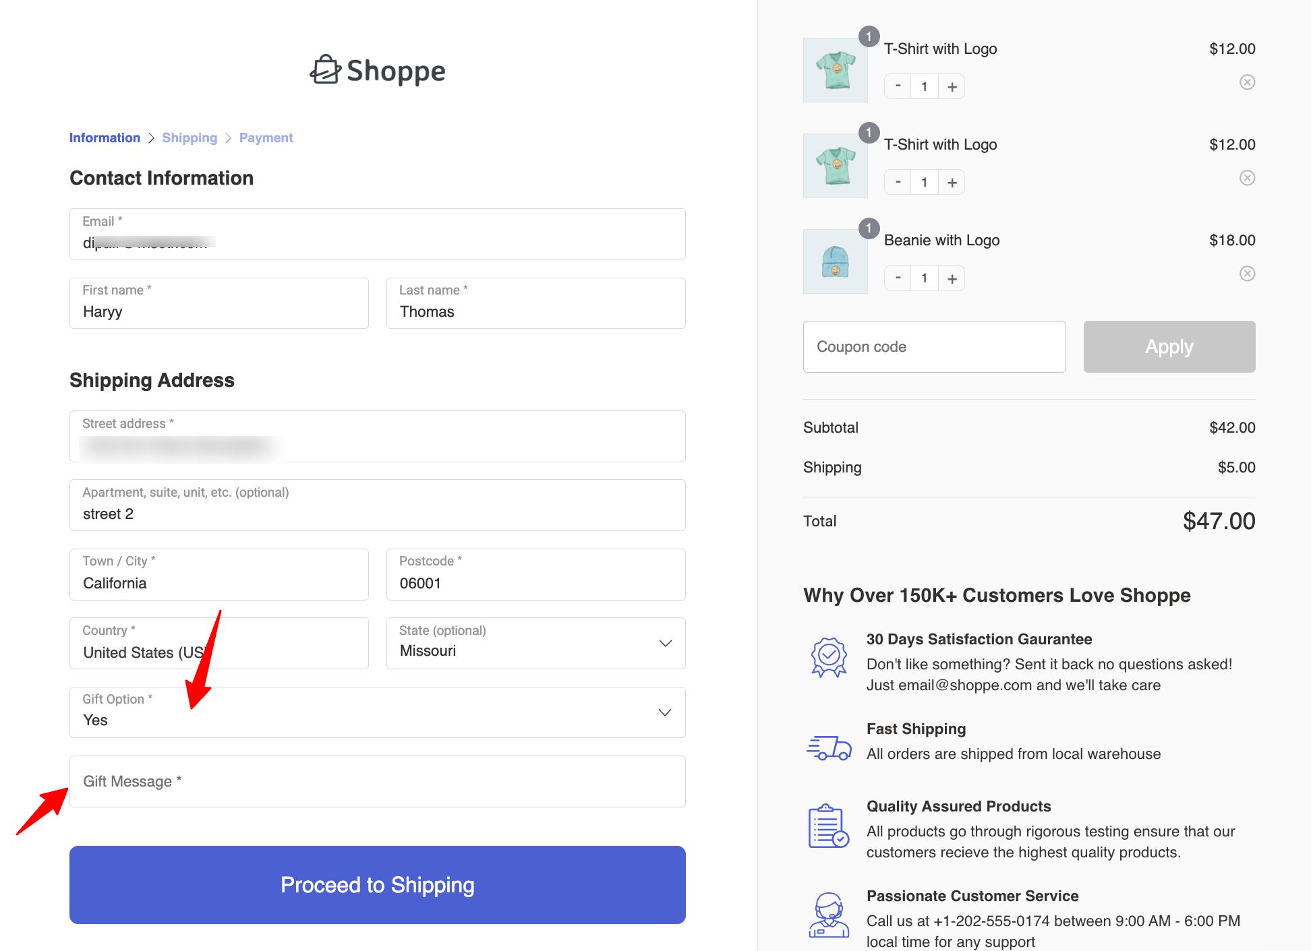Screen dimensions: 1311x951
Task: Remove the second T-Shirt with Logo item
Action: tap(1247, 178)
